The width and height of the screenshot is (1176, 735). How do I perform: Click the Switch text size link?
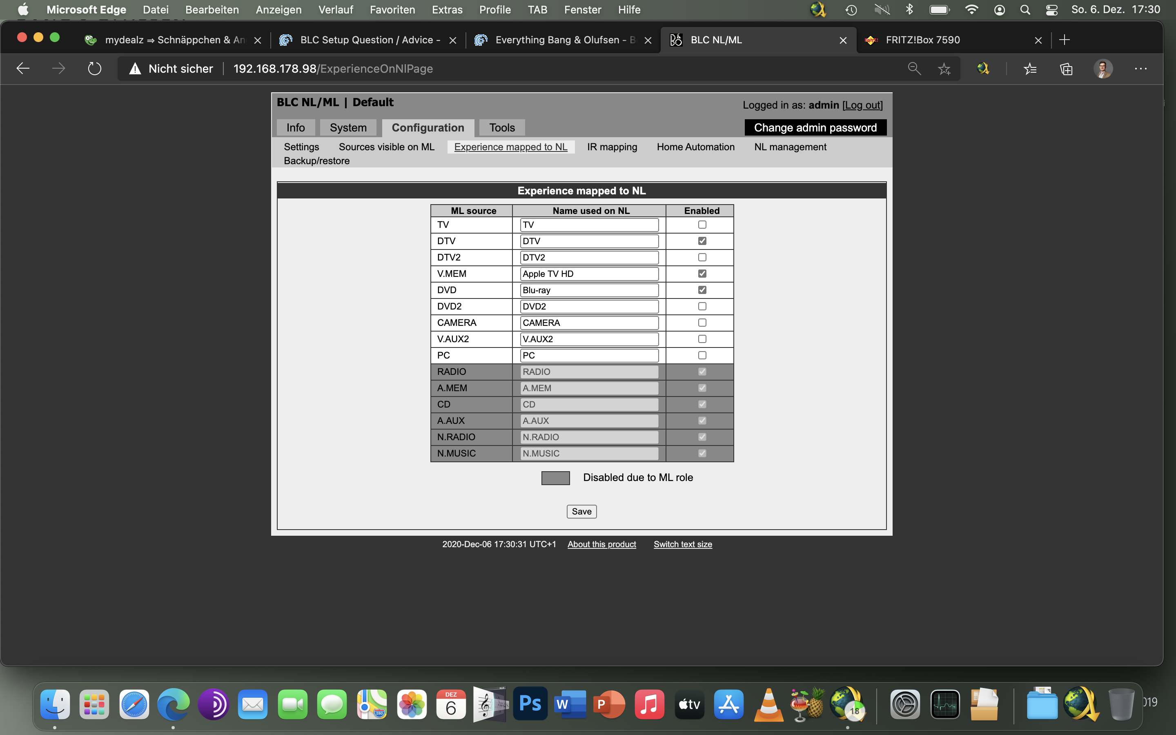pos(682,544)
